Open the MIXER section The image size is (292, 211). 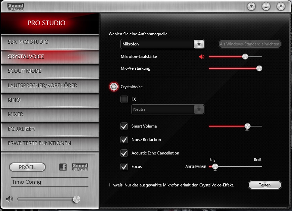tap(50, 114)
